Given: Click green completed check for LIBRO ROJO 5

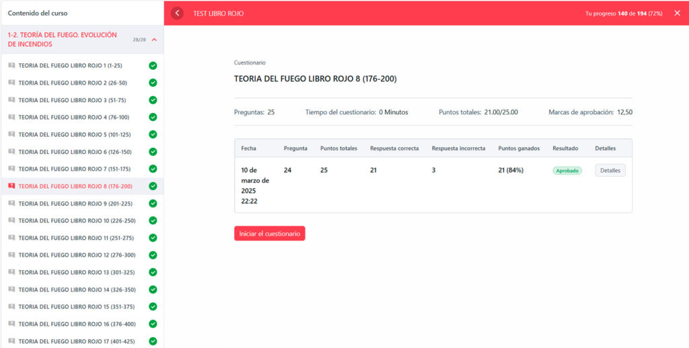Looking at the screenshot, I should point(153,134).
